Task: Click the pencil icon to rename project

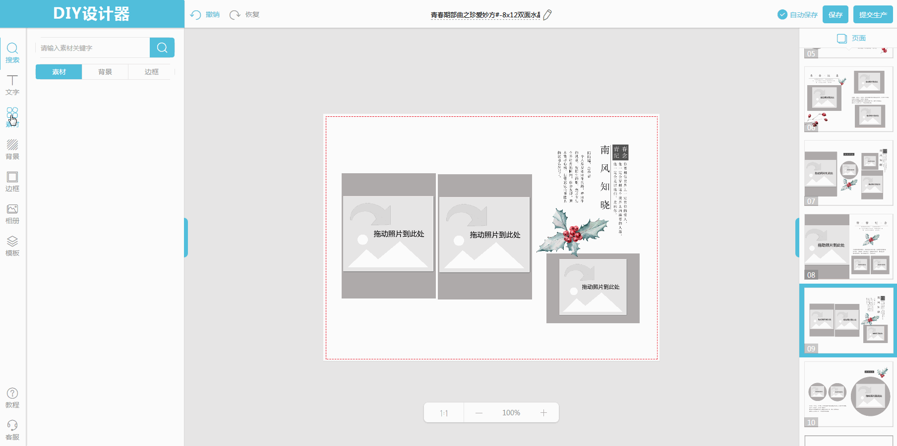Action: 547,15
